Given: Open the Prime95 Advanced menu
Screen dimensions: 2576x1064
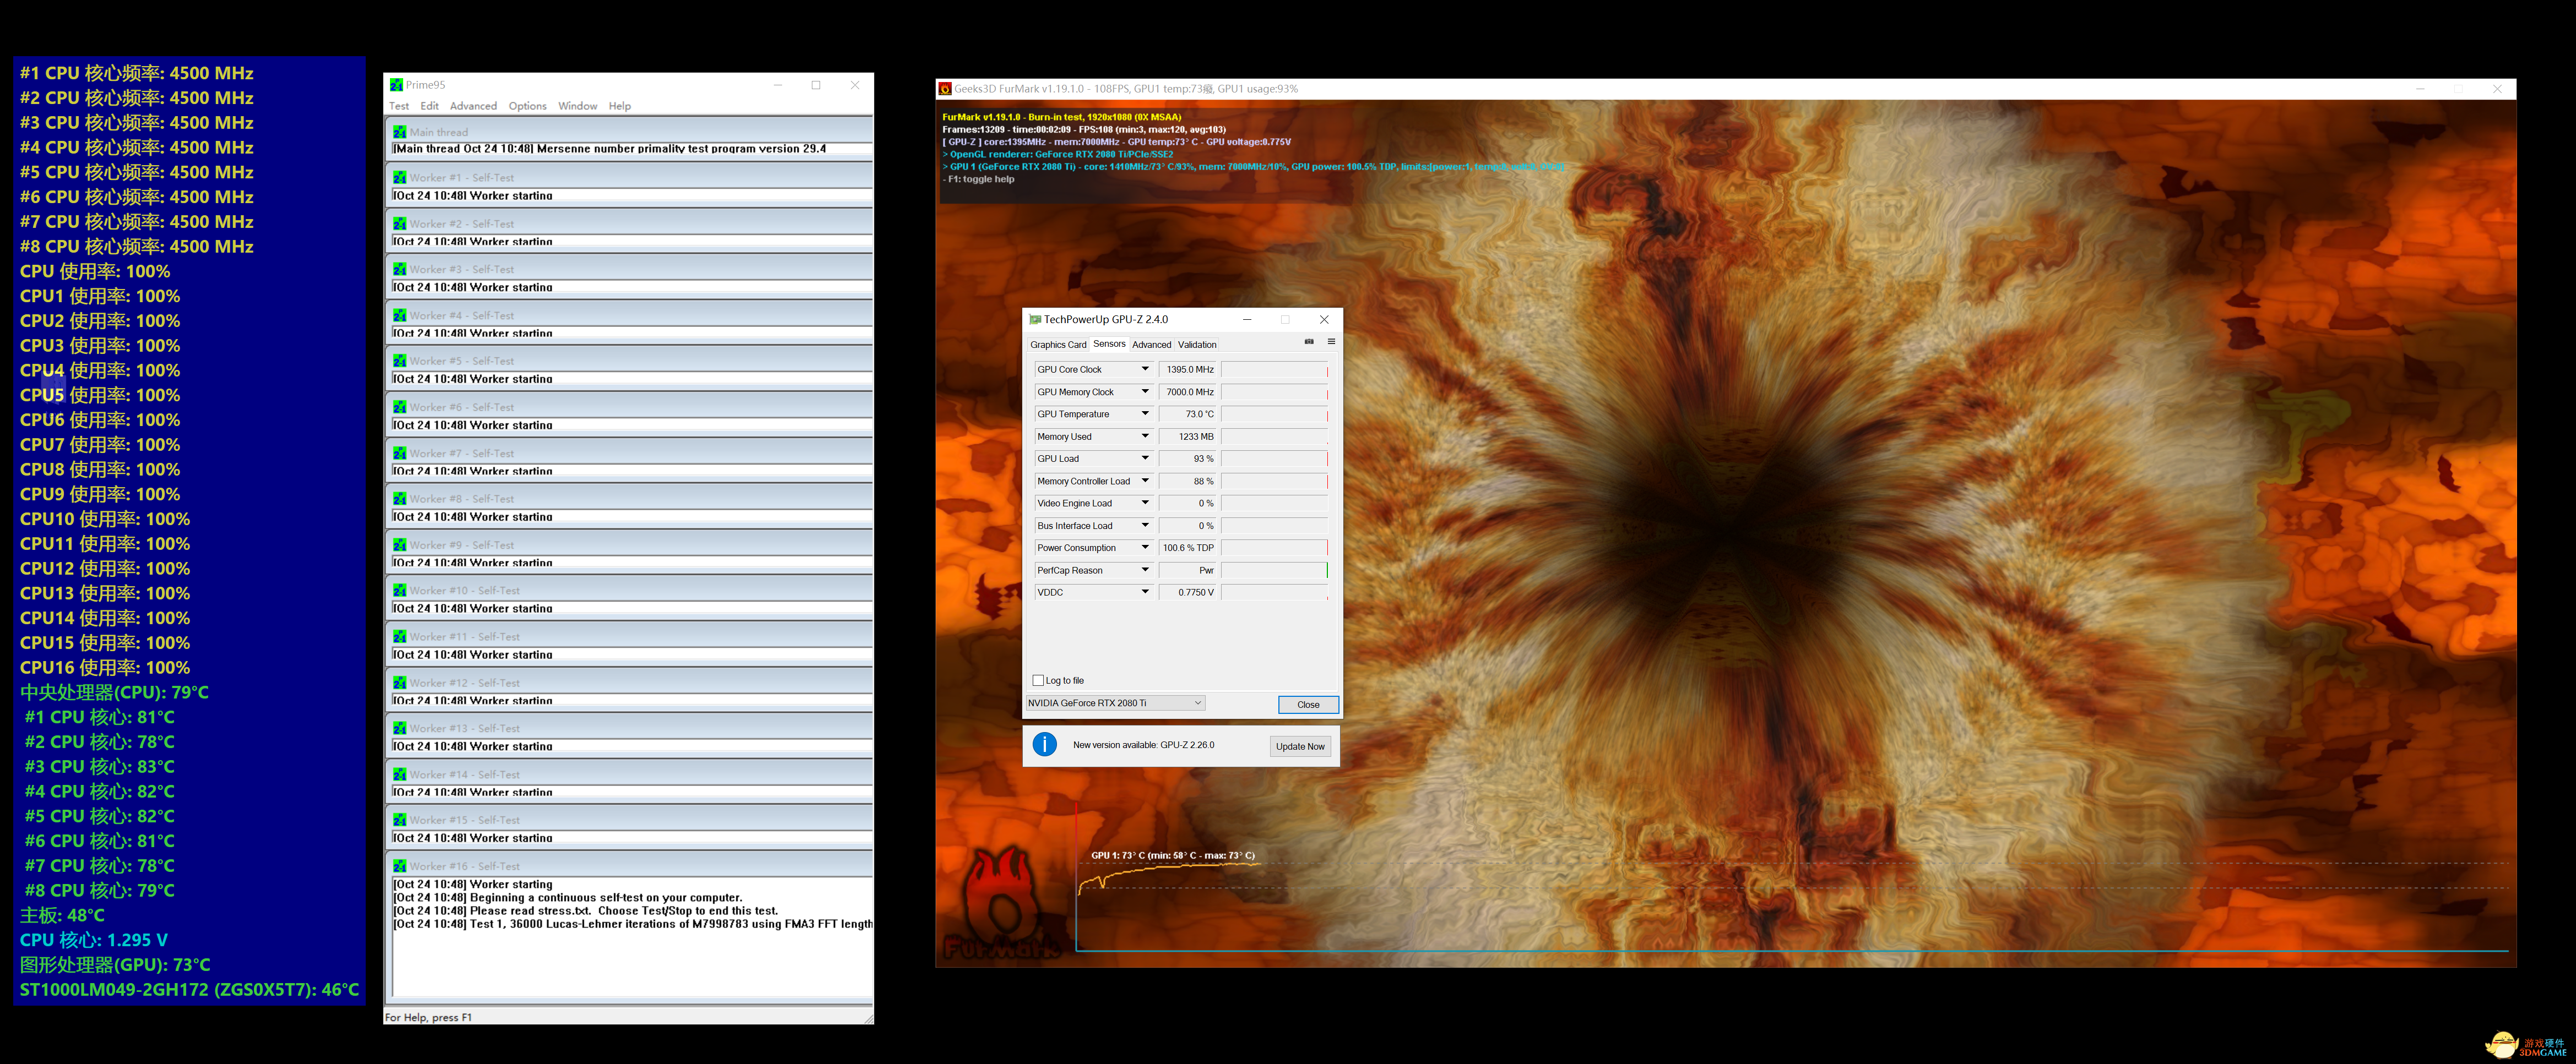Looking at the screenshot, I should point(473,106).
